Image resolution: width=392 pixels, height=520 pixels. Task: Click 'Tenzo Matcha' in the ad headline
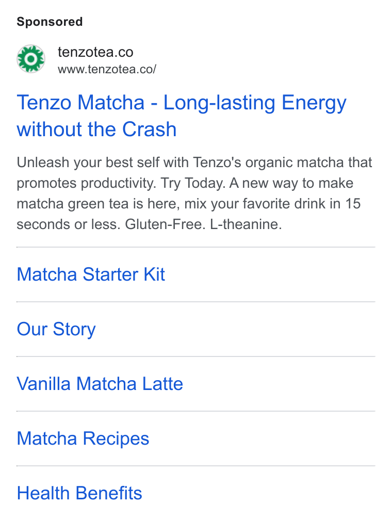tap(81, 102)
